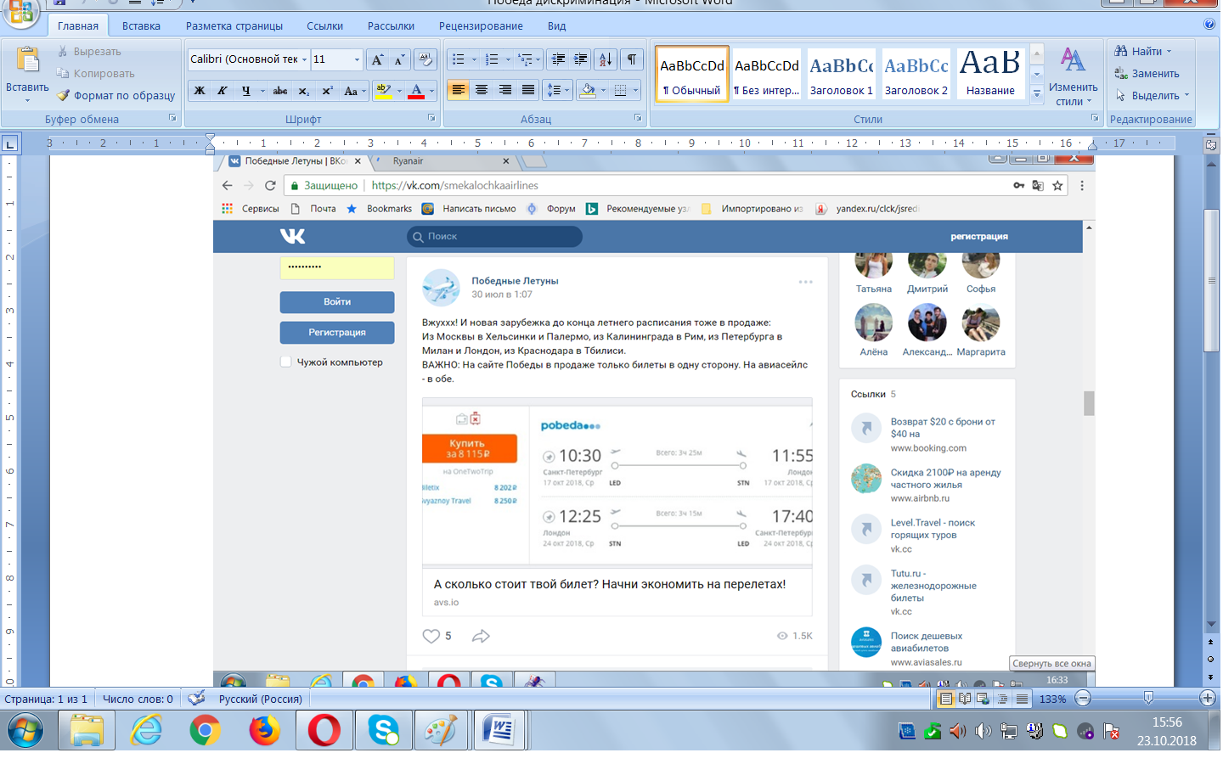Sort text with the A-Z sort icon
This screenshot has width=1223, height=764.
[605, 59]
